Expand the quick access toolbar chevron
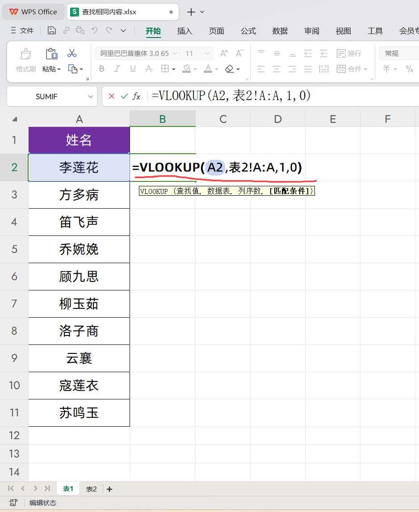Viewport: 419px width, 512px height. [x=123, y=31]
